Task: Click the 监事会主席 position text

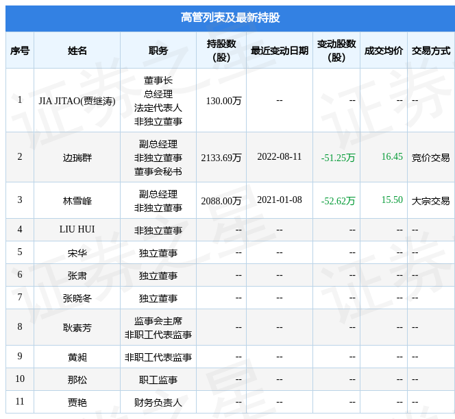Action: tap(158, 321)
